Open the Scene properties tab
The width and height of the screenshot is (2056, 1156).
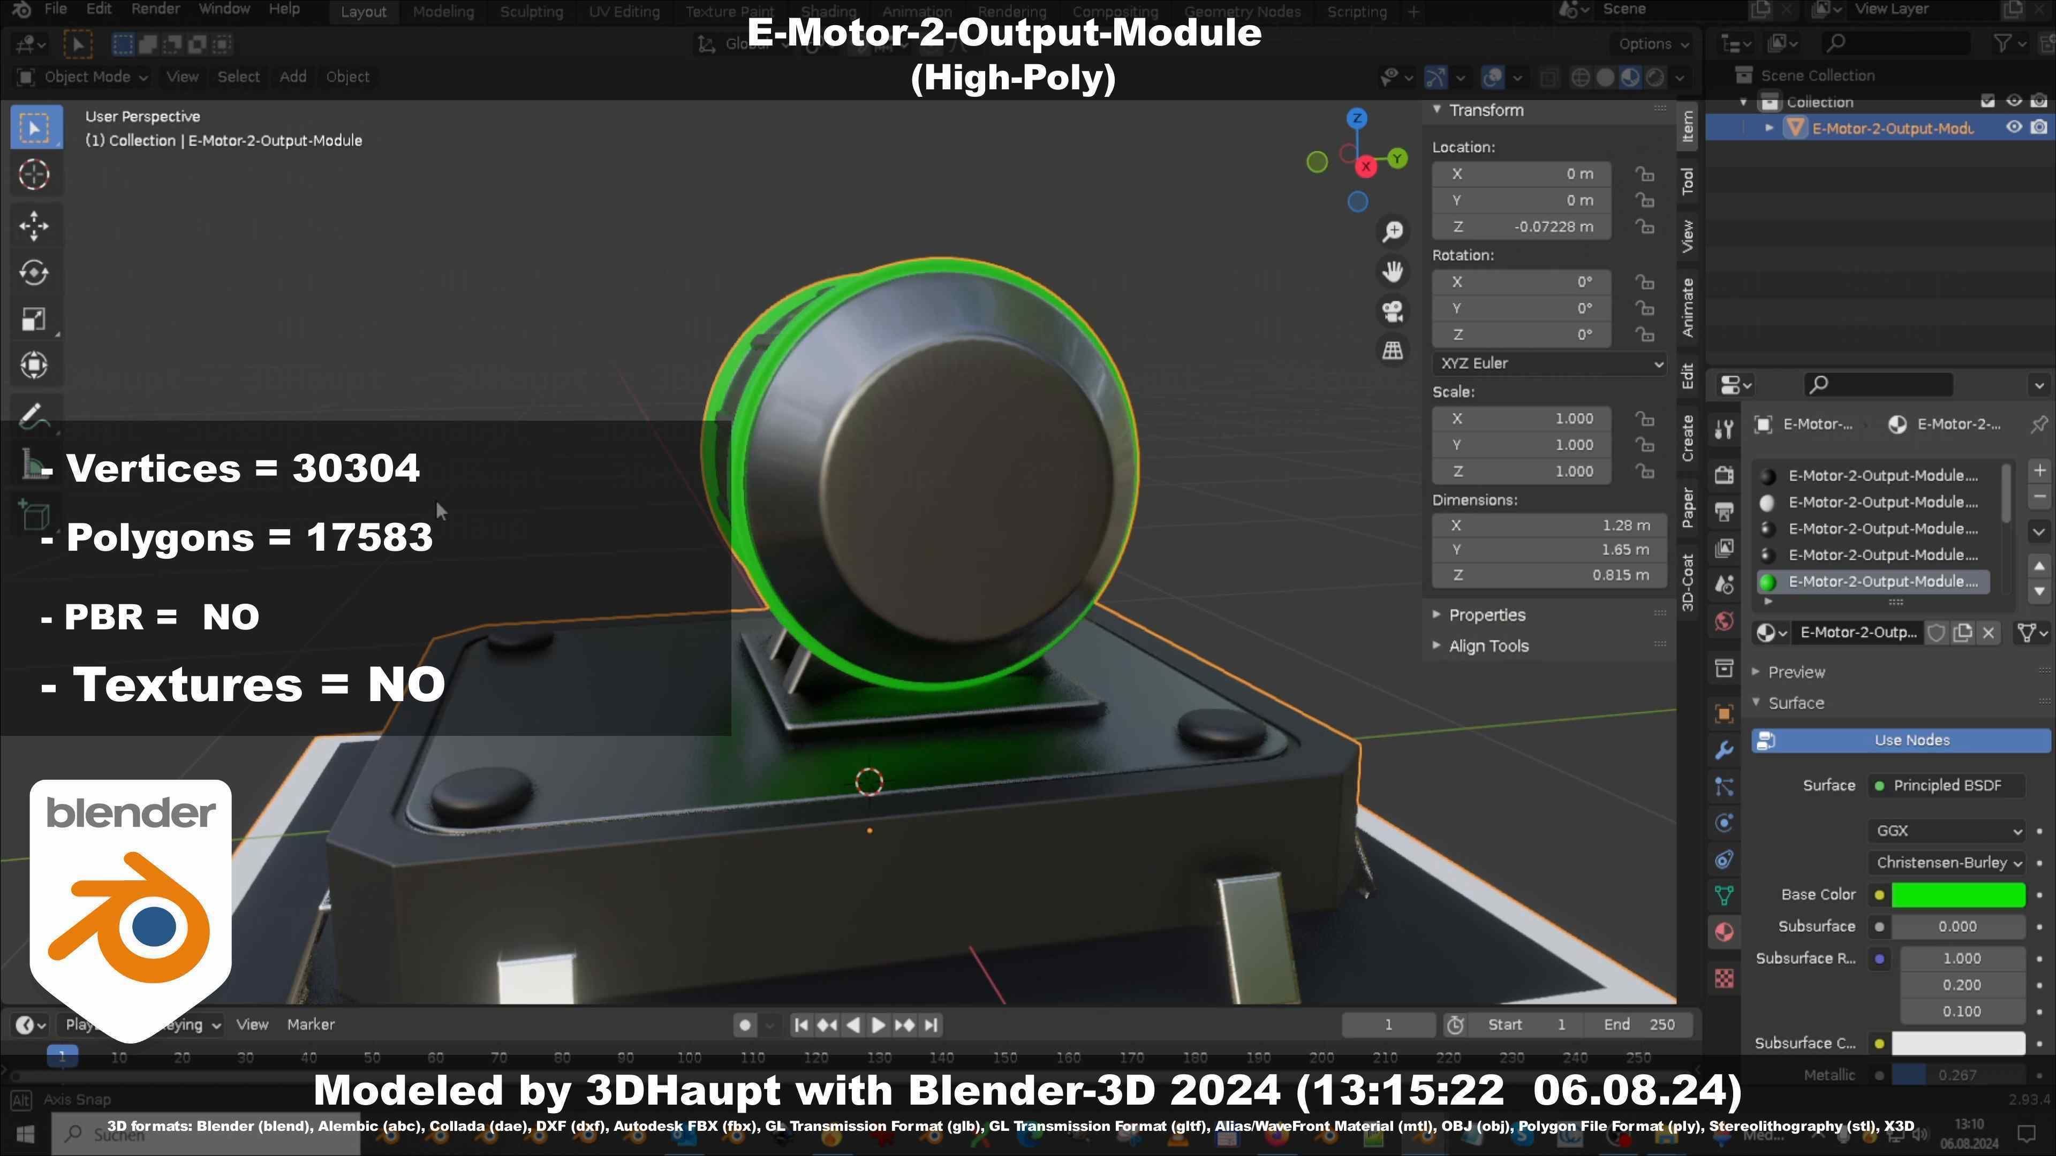[x=1724, y=585]
